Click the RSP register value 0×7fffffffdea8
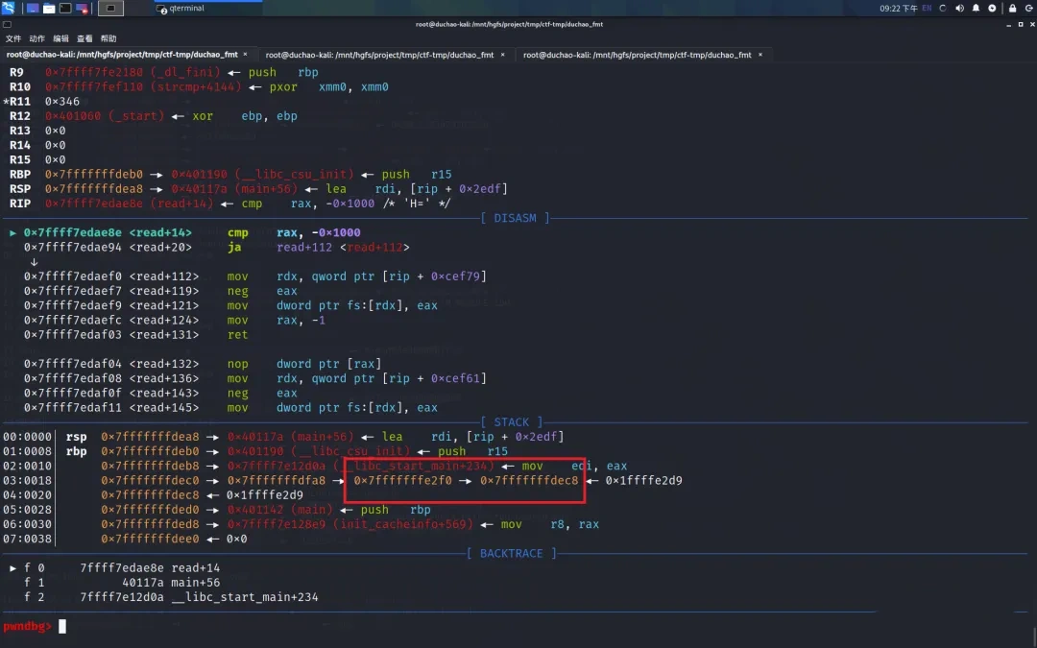This screenshot has height=648, width=1037. (94, 189)
